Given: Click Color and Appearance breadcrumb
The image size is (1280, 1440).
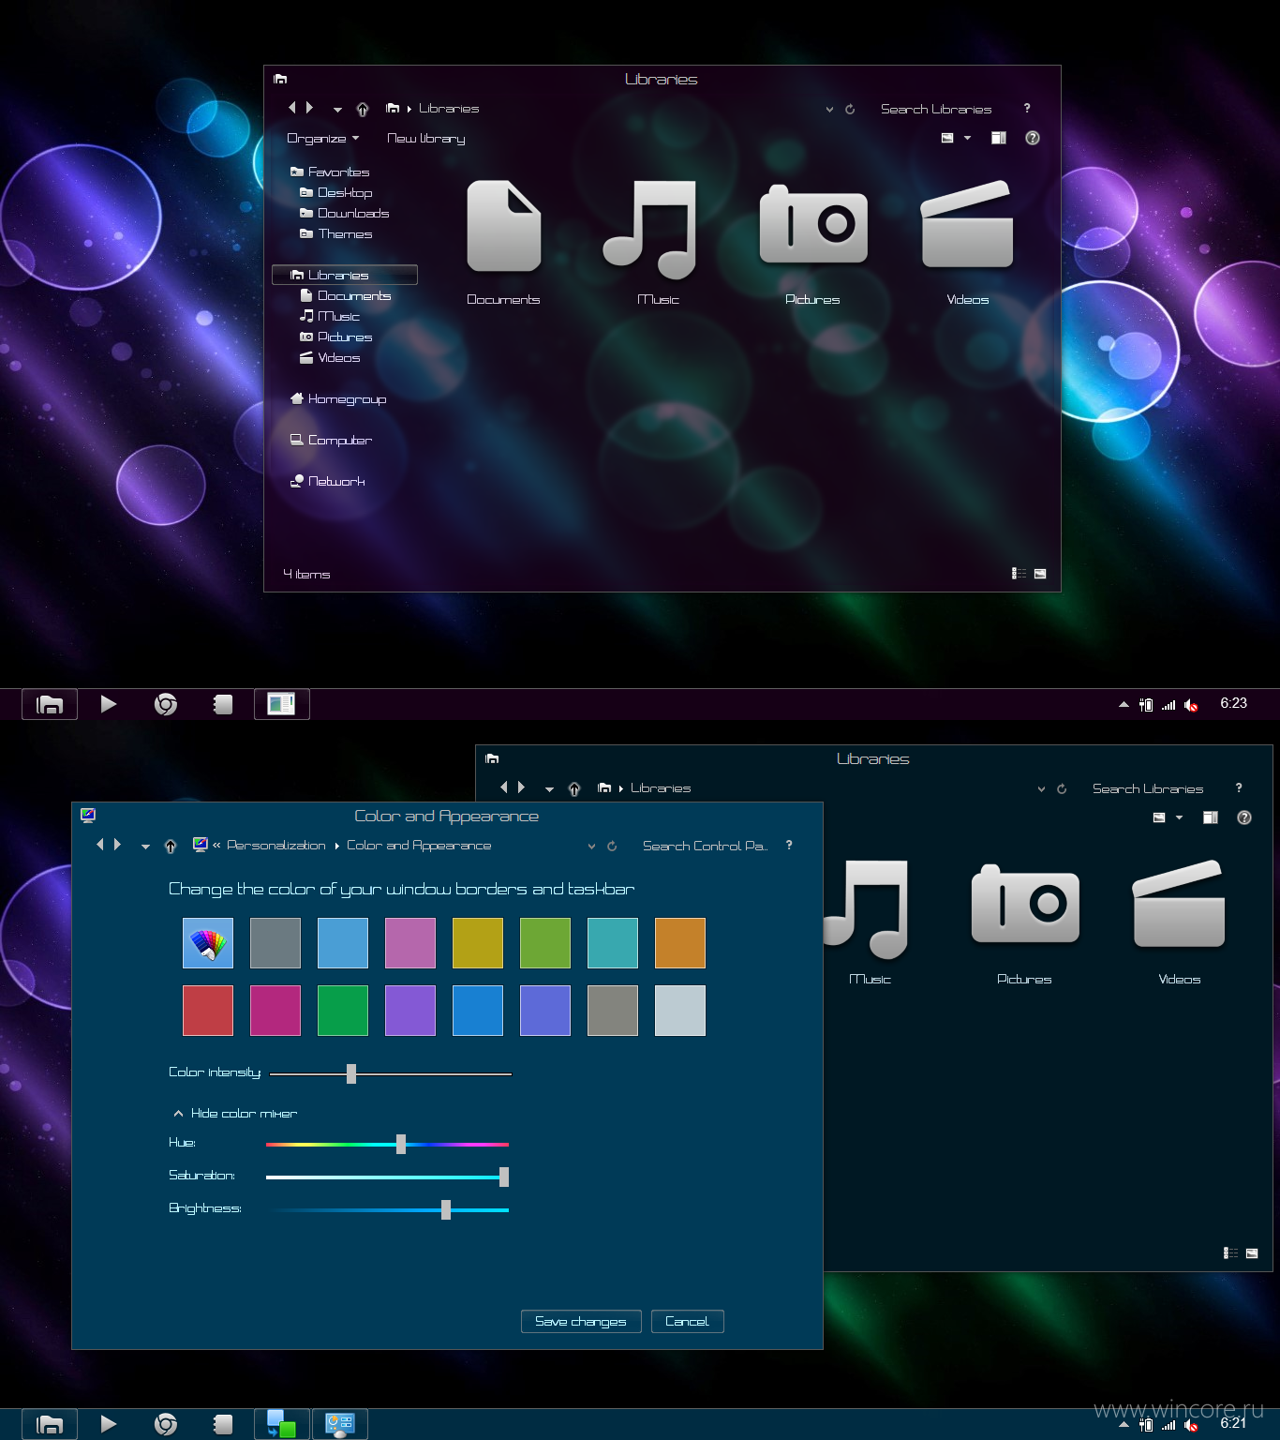Looking at the screenshot, I should pyautogui.click(x=419, y=846).
